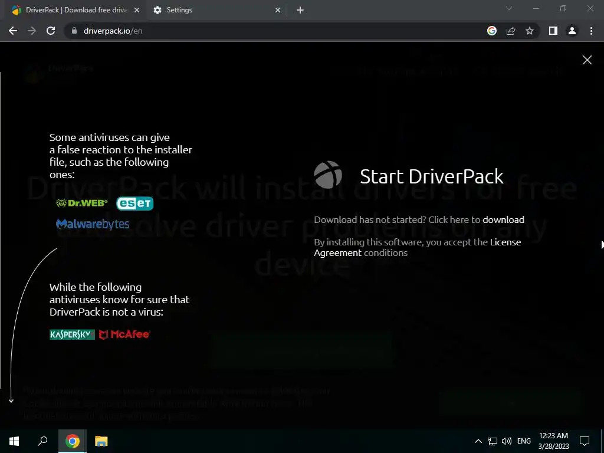Click 'Download has not started?' text
604x453 pixels.
(370, 219)
